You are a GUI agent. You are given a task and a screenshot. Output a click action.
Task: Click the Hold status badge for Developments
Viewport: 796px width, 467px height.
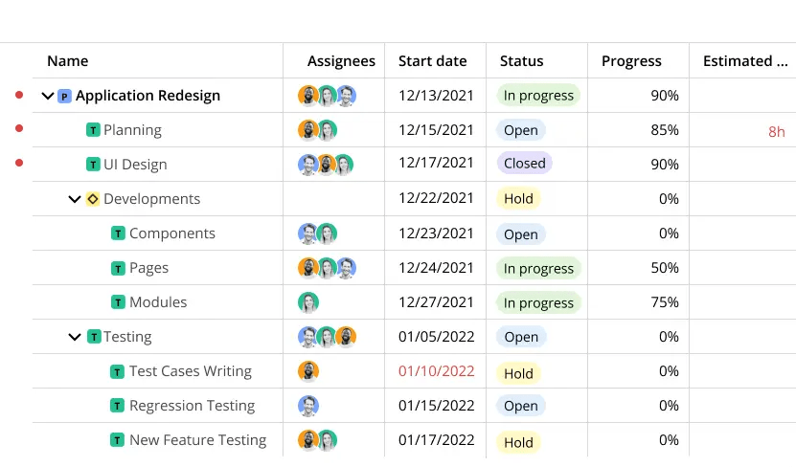click(518, 199)
